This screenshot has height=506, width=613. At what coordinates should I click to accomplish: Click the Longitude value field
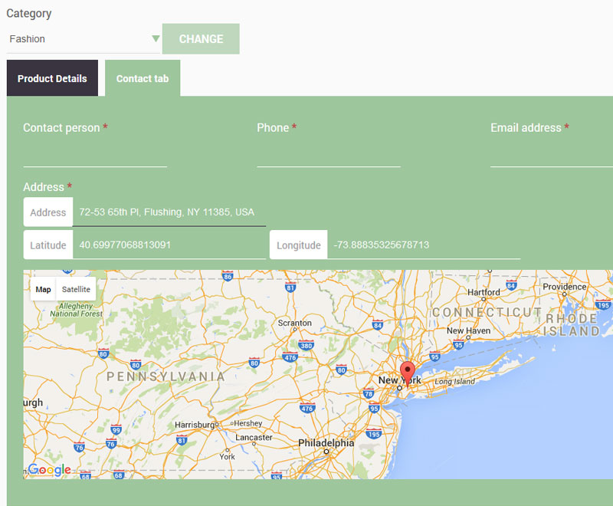(x=423, y=245)
